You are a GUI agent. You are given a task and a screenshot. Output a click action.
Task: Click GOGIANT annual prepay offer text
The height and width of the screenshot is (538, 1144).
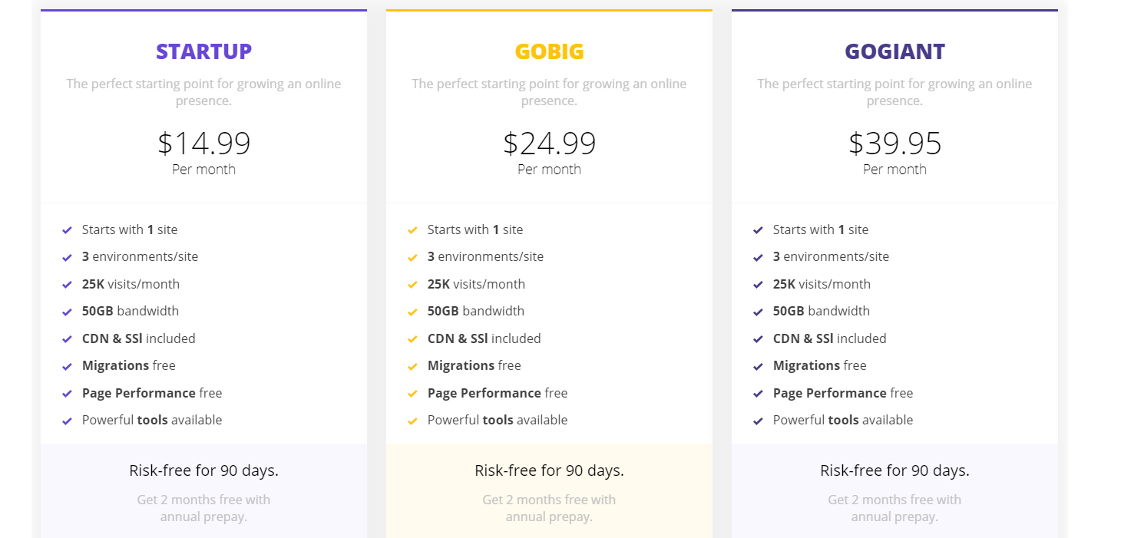tap(894, 508)
